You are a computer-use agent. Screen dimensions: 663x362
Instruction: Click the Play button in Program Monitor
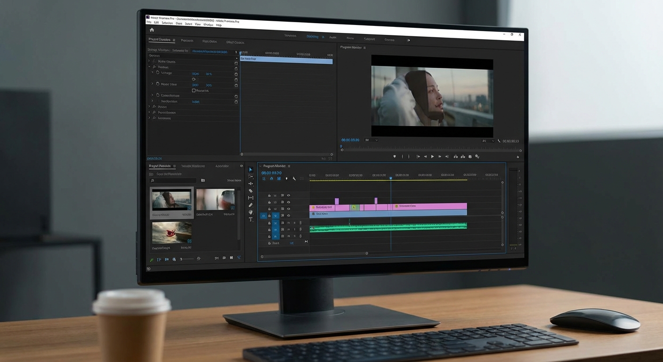click(x=432, y=156)
